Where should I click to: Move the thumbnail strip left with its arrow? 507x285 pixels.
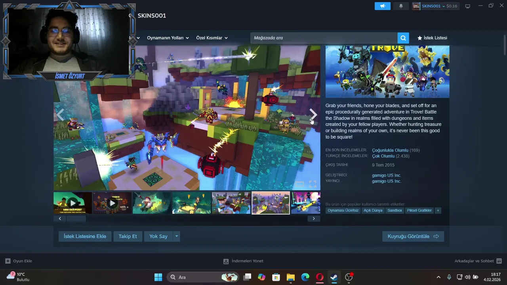pos(60,218)
